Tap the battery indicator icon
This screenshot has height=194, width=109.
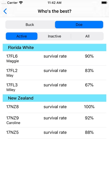[104, 3]
